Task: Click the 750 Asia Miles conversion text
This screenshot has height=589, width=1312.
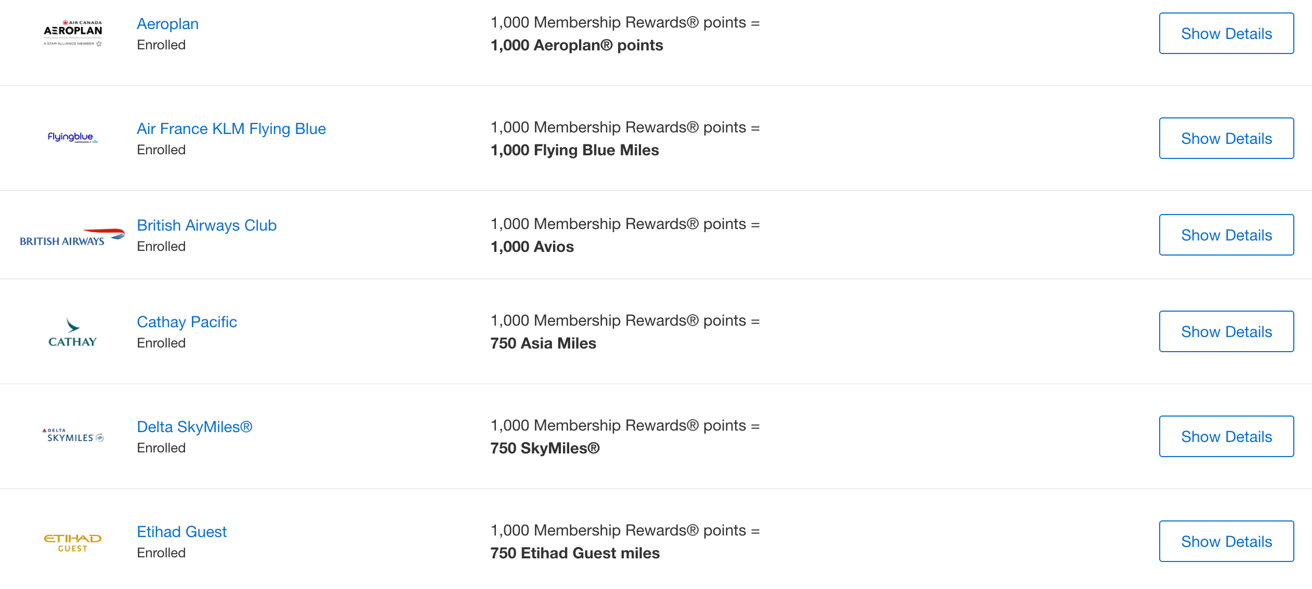Action: (x=543, y=343)
